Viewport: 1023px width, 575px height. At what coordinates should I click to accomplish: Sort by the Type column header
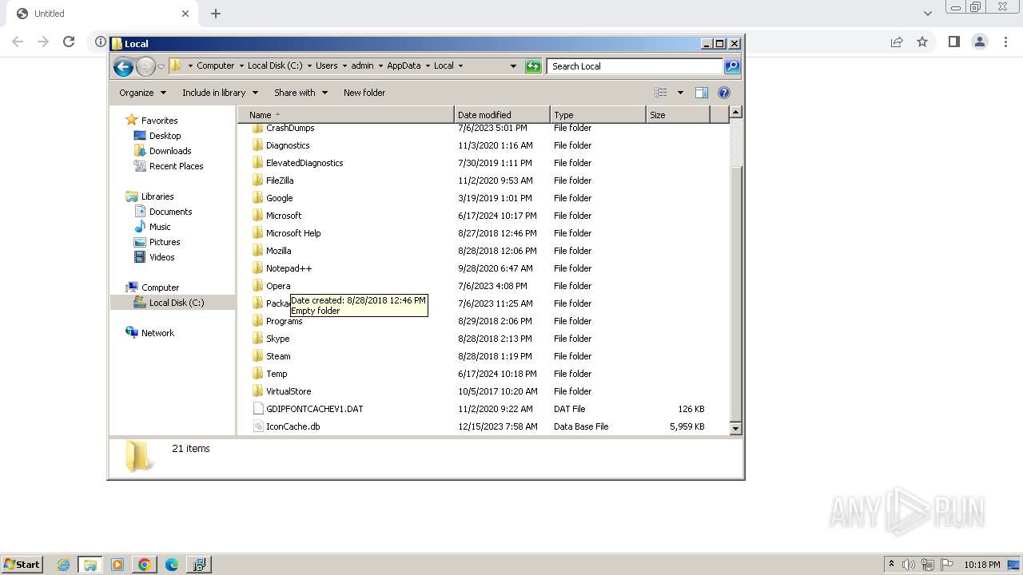pyautogui.click(x=598, y=115)
